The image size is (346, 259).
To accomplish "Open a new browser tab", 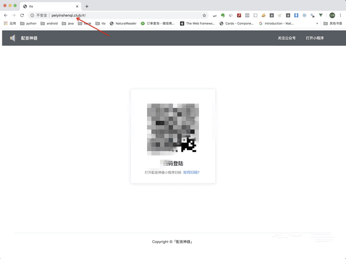I will (x=87, y=6).
